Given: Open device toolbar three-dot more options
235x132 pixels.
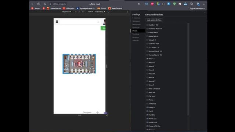Looking at the screenshot, I should pyautogui.click(x=127, y=12).
